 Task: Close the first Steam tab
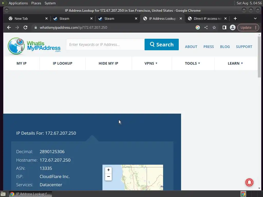91,18
